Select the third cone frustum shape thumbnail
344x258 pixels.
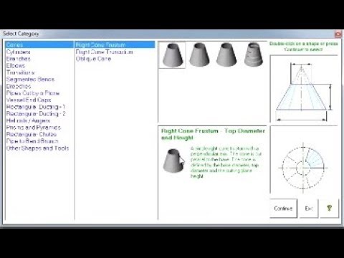tap(226, 55)
